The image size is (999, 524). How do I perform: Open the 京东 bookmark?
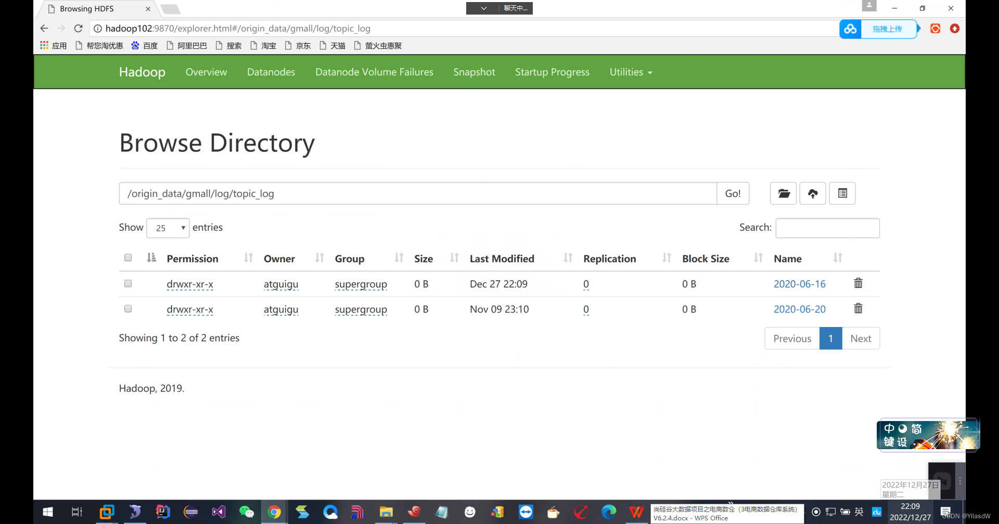pos(298,46)
